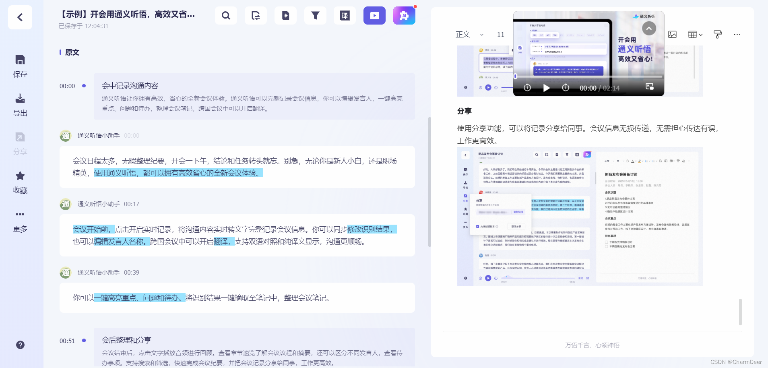Click the speaker avatar at timestamp 00:39
This screenshot has height=368, width=768.
(65, 273)
